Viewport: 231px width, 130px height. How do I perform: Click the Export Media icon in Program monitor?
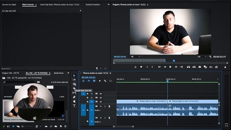coord(216,67)
